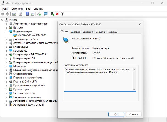The height and width of the screenshot is (122, 167).
Task: Expand Переносные устройства category
Action: click(7, 78)
